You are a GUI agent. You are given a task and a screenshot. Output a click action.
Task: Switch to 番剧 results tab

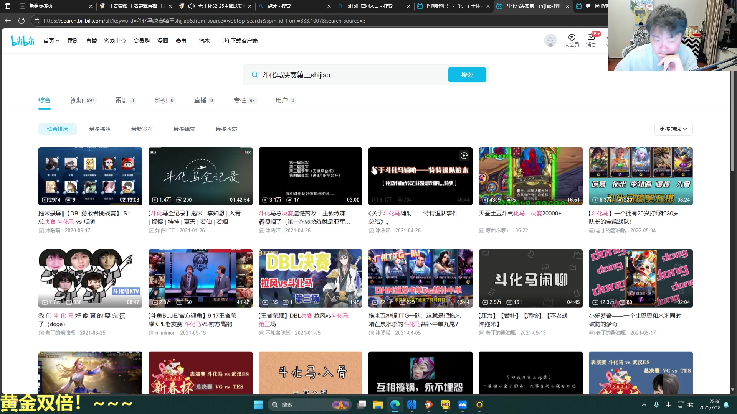coord(126,100)
